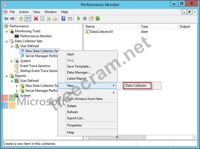Open the Action menu in menu bar
This screenshot has width=200, height=149.
[x=24, y=12]
